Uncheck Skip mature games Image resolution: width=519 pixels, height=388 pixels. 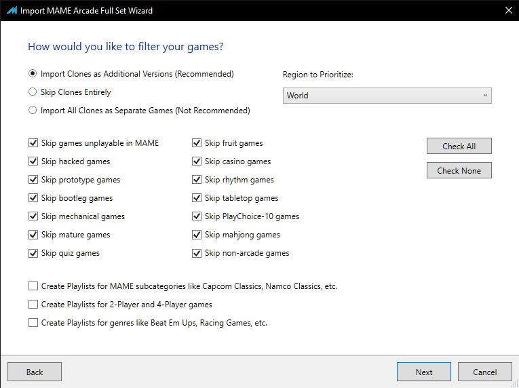tap(33, 235)
